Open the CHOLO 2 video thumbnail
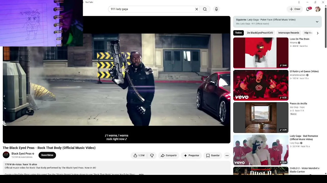This screenshot has width=327, height=183. (261, 171)
